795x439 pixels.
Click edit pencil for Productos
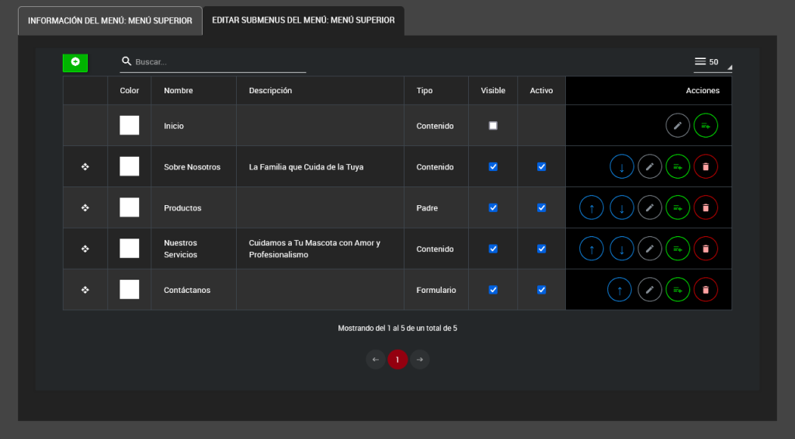click(650, 208)
